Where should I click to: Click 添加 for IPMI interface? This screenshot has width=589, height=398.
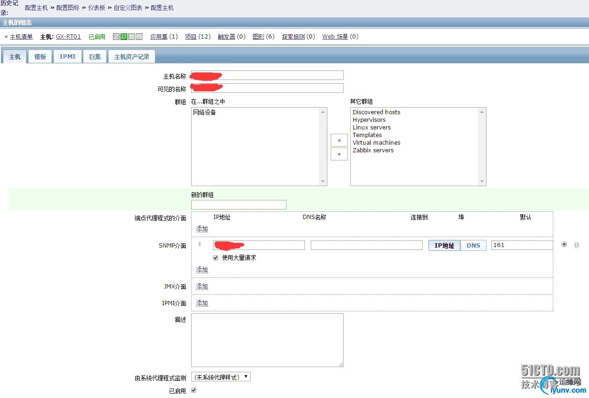202,303
